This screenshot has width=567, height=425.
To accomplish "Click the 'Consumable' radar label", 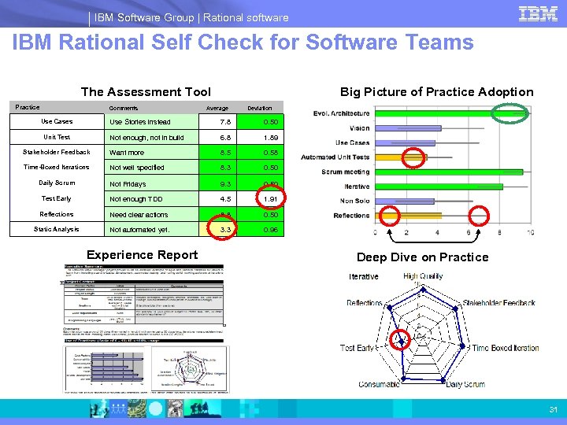I will click(x=380, y=384).
